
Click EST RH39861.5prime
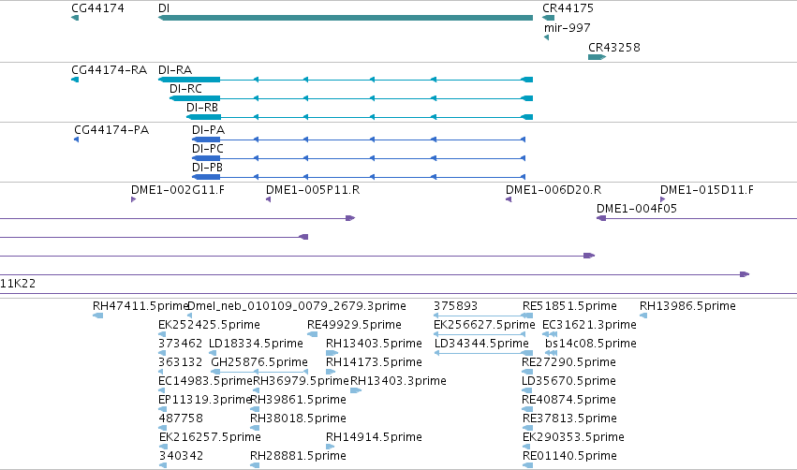tap(299, 401)
